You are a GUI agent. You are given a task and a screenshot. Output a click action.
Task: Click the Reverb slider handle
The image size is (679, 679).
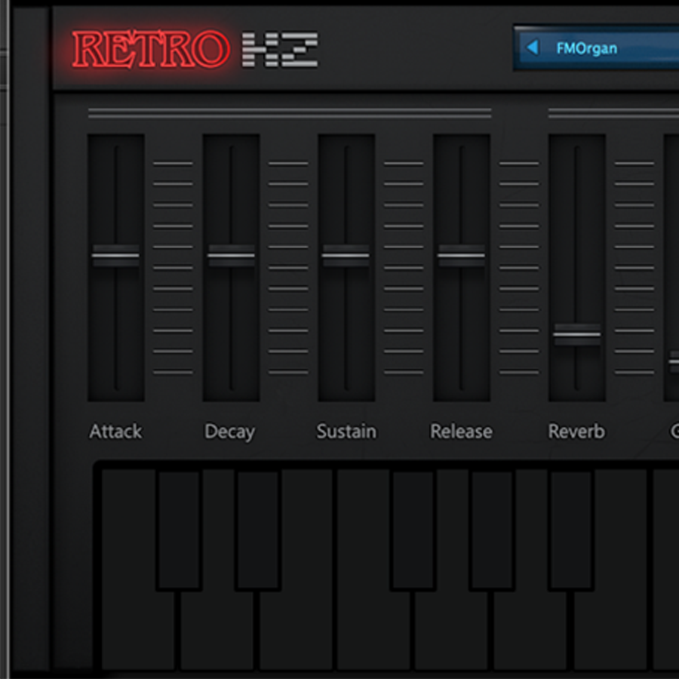pos(577,332)
